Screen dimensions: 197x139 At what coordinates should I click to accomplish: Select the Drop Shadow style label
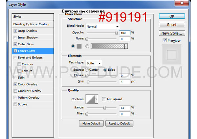tap(27, 31)
